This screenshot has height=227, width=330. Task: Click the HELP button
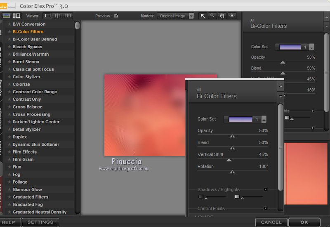click(9, 222)
